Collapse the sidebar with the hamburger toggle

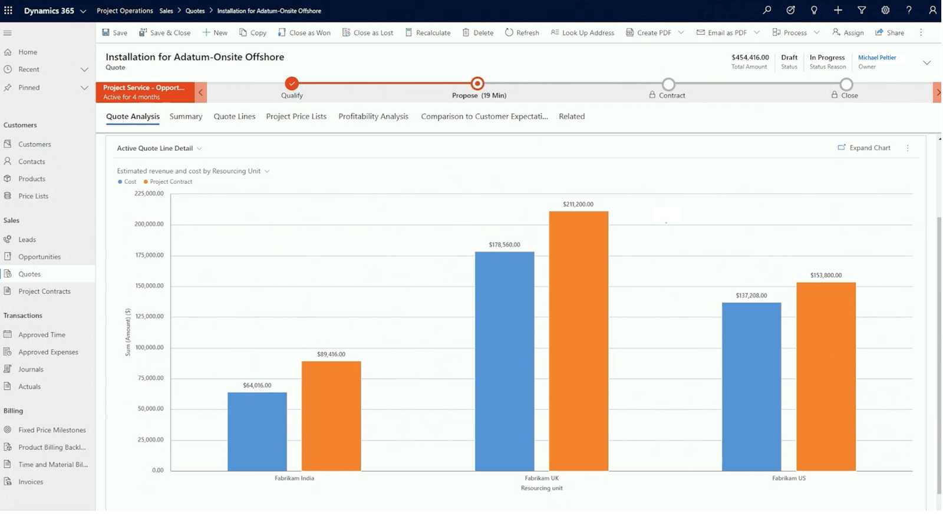(x=8, y=32)
